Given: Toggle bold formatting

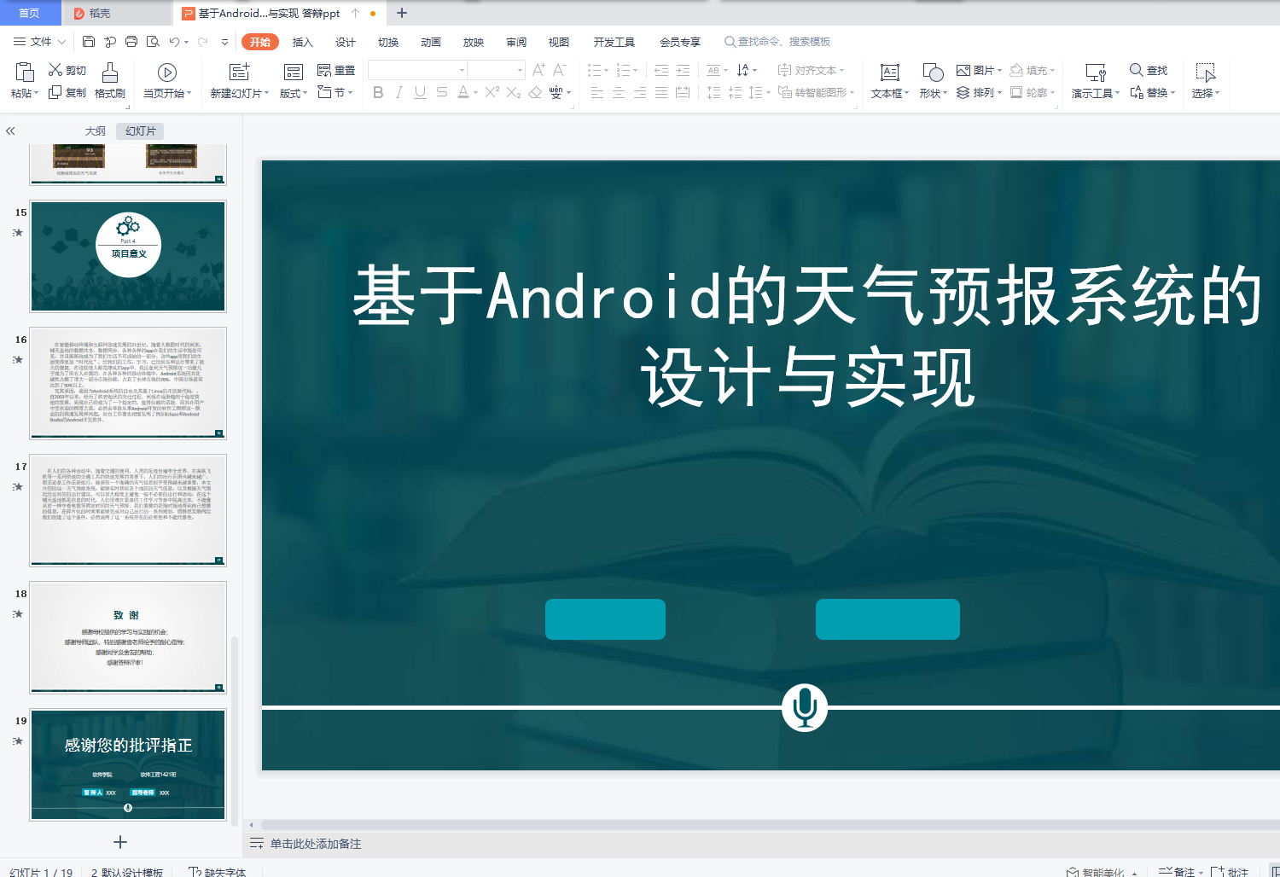Looking at the screenshot, I should tap(378, 92).
